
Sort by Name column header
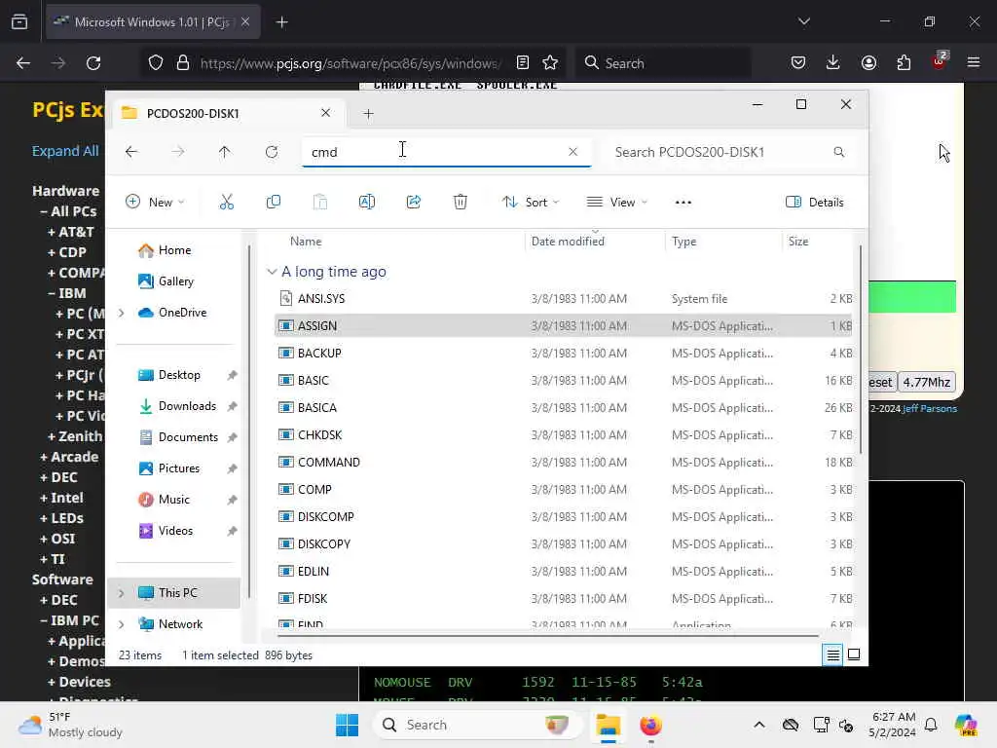[x=306, y=242]
